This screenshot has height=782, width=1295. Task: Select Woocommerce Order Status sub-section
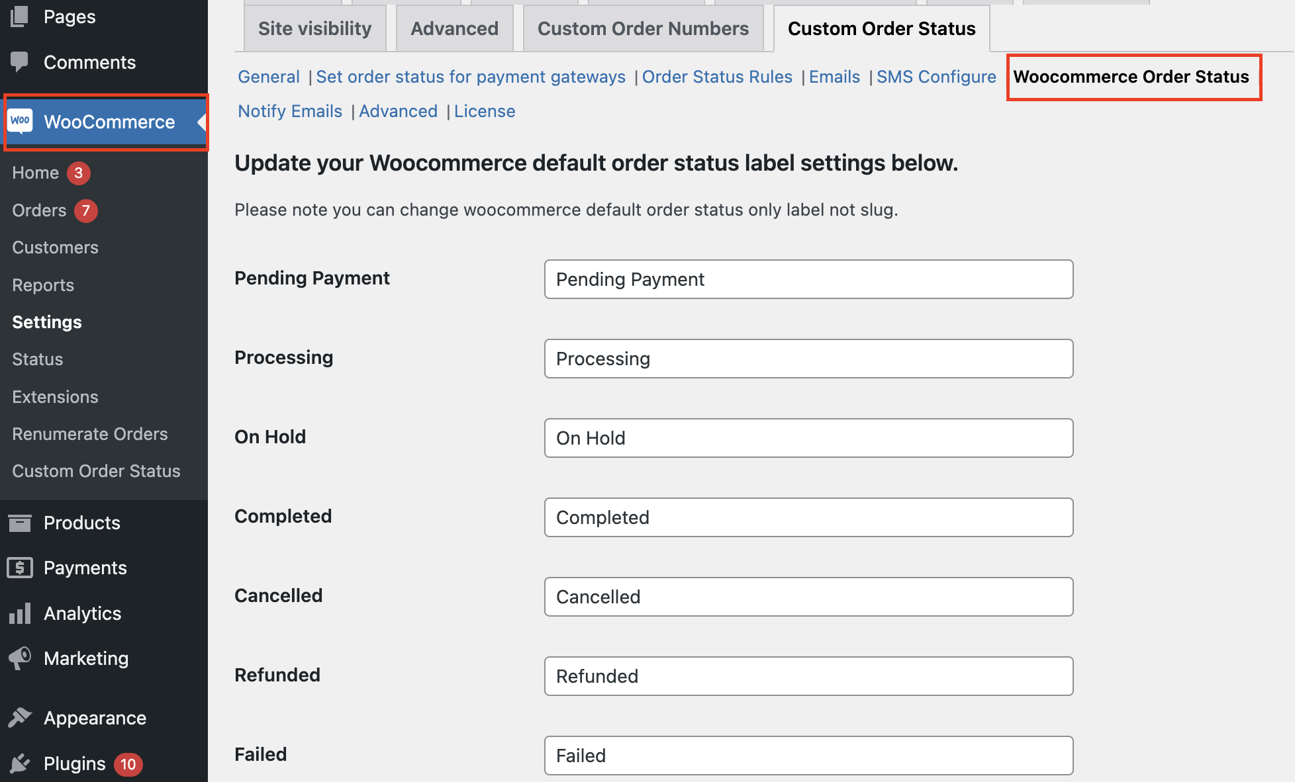pyautogui.click(x=1131, y=77)
